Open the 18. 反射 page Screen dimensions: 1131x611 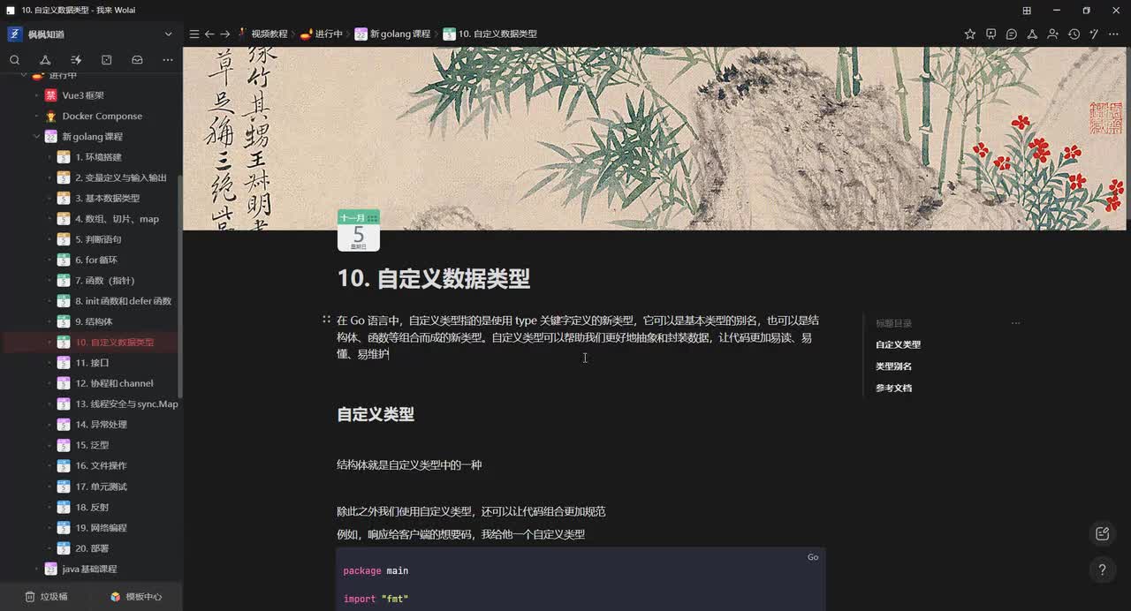pos(92,507)
